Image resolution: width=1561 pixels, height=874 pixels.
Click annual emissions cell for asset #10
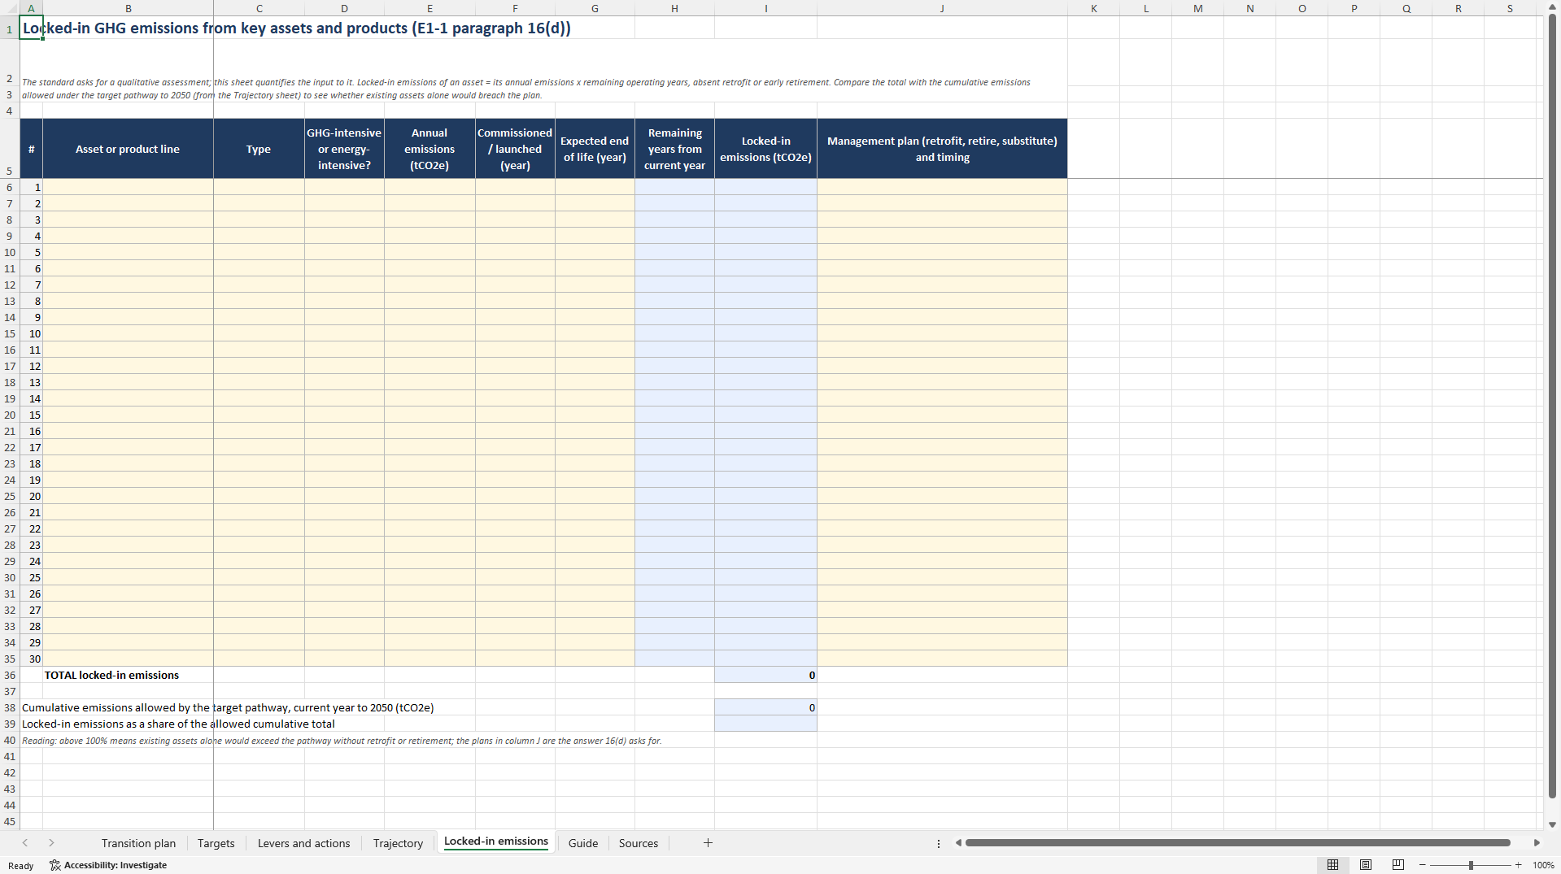click(x=429, y=333)
